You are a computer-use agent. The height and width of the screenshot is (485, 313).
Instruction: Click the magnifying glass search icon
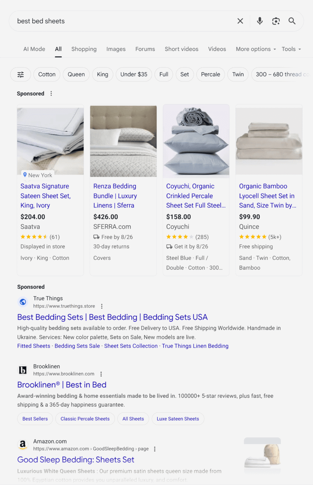(292, 21)
